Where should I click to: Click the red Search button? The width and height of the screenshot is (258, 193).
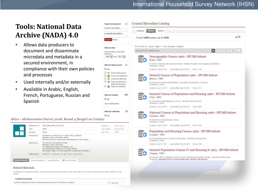pos(108,40)
